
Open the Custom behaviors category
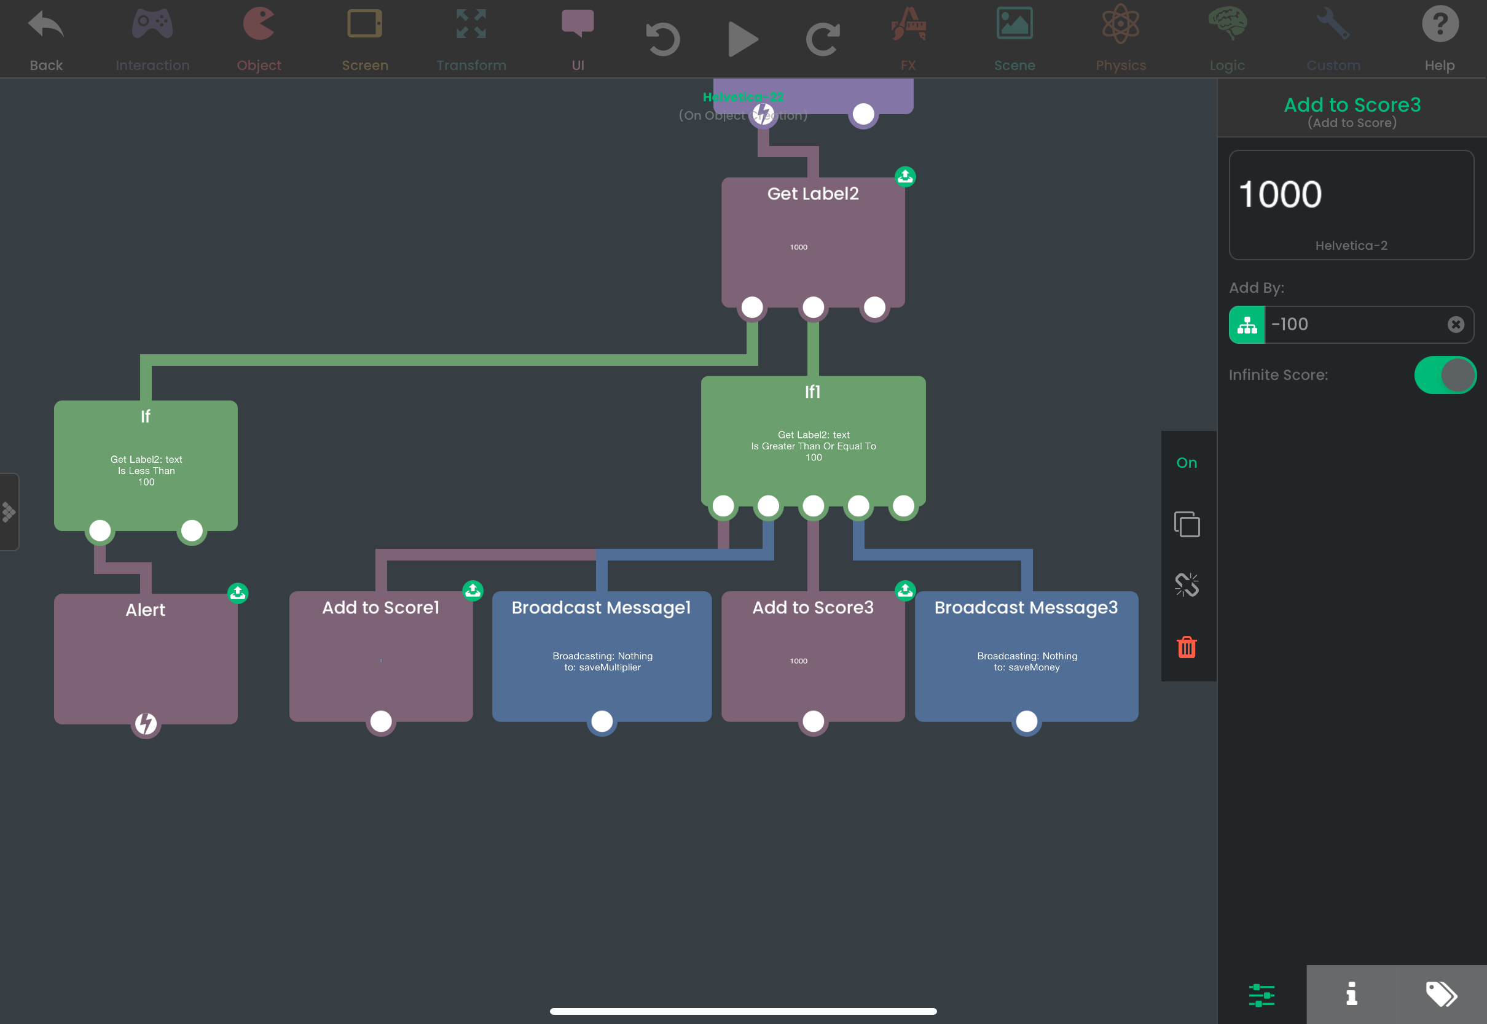point(1333,39)
